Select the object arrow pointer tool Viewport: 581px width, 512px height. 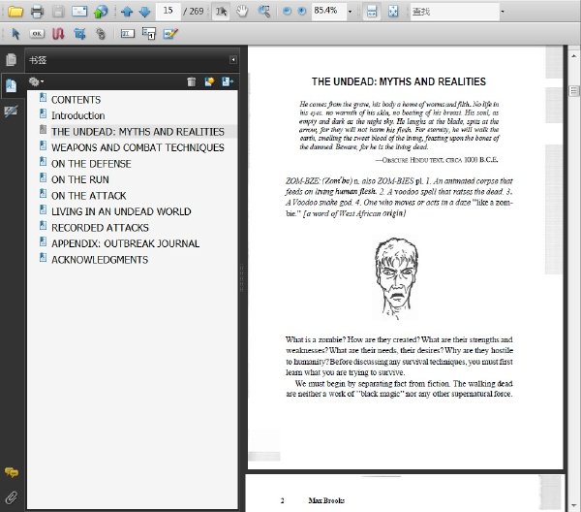pyautogui.click(x=15, y=34)
